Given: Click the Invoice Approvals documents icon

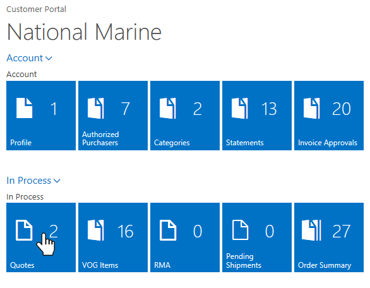Looking at the screenshot, I should coord(312,109).
